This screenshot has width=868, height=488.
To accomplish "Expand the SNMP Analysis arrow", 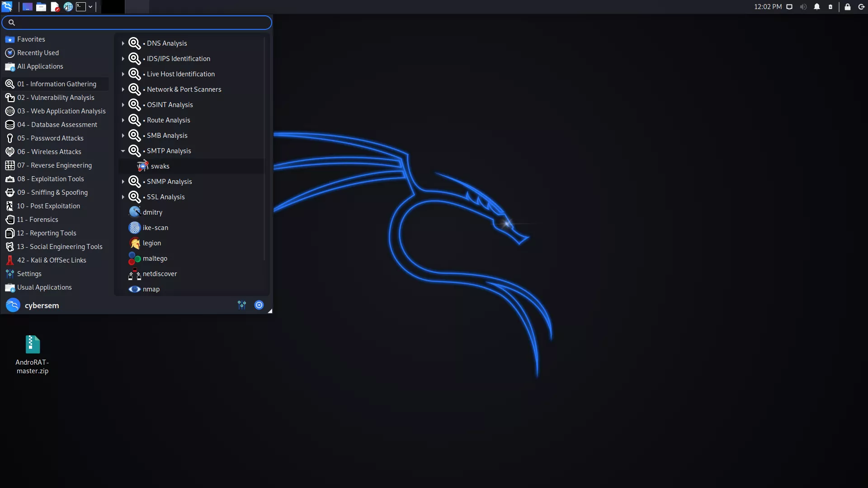I will (123, 182).
